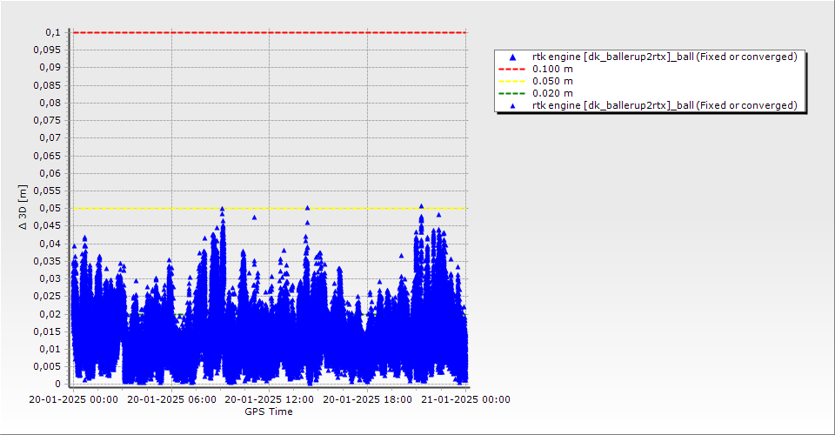The height and width of the screenshot is (435, 835).
Task: Click y-axis tick label '0,07'
Action: pyautogui.click(x=50, y=138)
